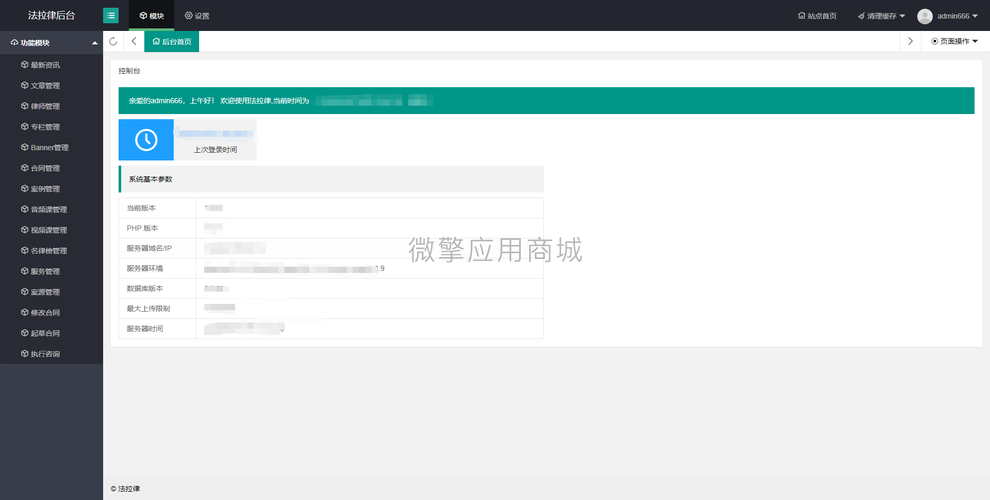This screenshot has width=990, height=500.
Task: Toggle the sidebar collapse menu icon
Action: 111,15
